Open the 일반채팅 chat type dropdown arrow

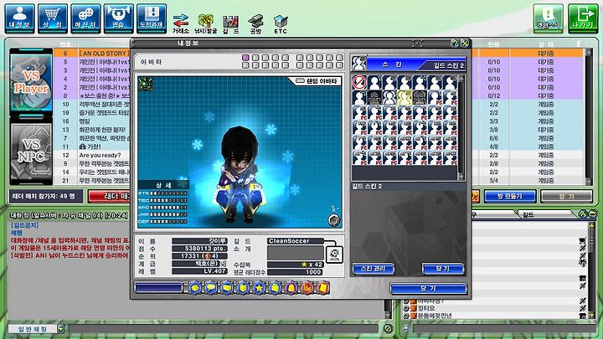(61, 329)
